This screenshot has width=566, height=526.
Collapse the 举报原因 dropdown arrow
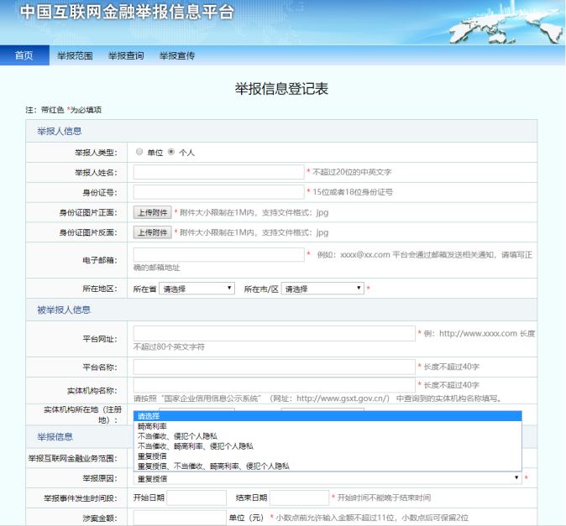click(x=516, y=477)
